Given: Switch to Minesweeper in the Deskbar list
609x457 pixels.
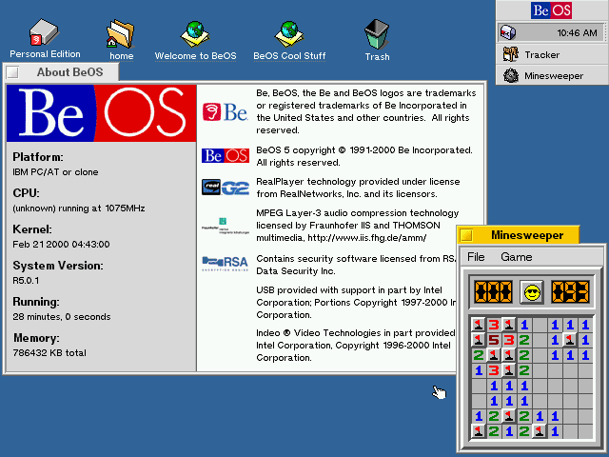Looking at the screenshot, I should (552, 75).
